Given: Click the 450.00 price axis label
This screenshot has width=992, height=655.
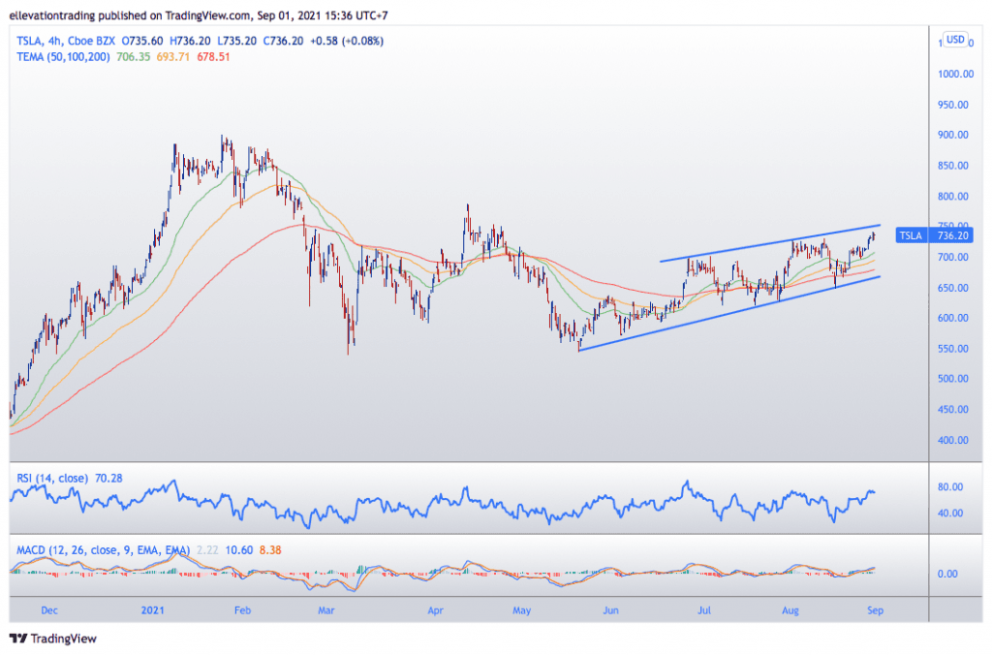Looking at the screenshot, I should click(953, 410).
